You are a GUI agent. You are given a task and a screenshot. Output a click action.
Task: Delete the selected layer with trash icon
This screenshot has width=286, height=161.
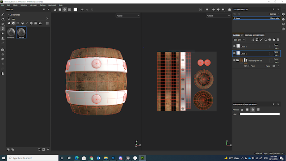[x=278, y=40]
